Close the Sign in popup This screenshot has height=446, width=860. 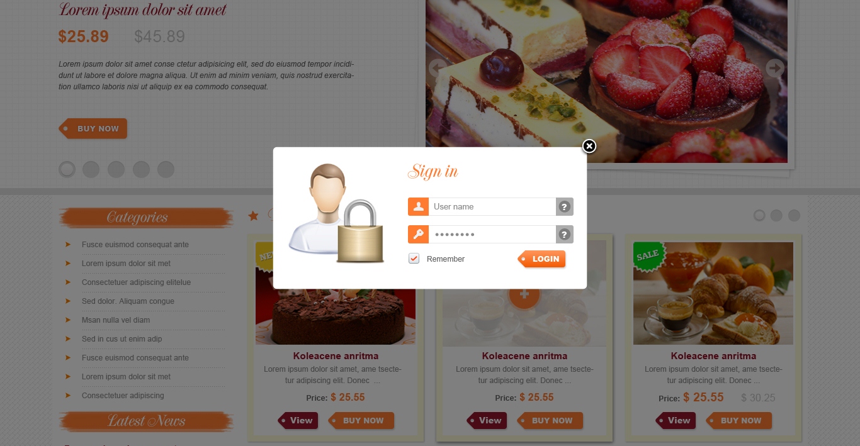[589, 147]
